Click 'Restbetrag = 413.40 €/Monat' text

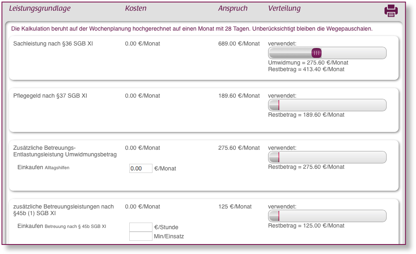pos(306,69)
